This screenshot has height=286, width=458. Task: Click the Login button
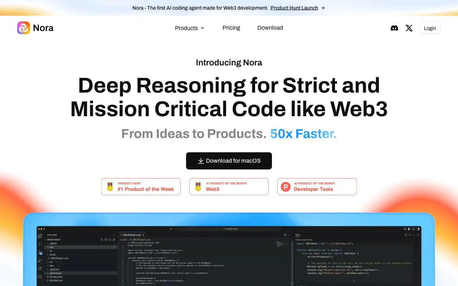tap(430, 28)
